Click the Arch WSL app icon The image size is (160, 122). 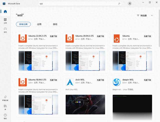(69, 82)
